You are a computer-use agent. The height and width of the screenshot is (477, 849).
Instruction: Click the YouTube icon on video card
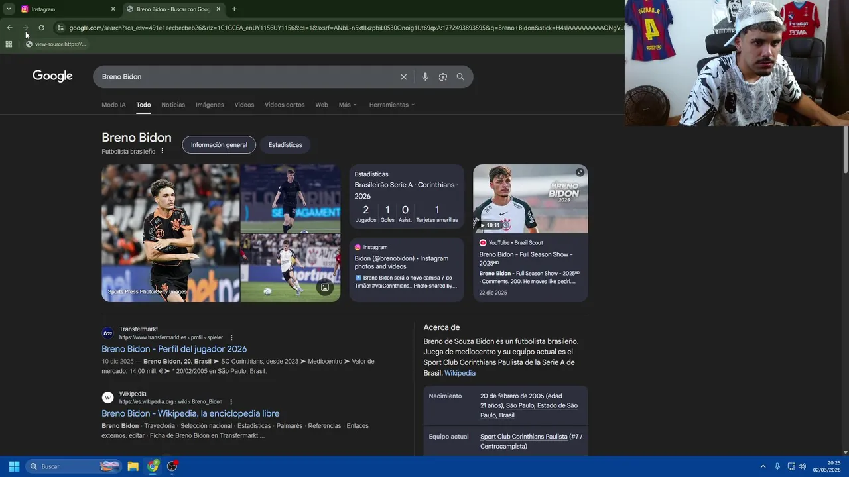[483, 243]
